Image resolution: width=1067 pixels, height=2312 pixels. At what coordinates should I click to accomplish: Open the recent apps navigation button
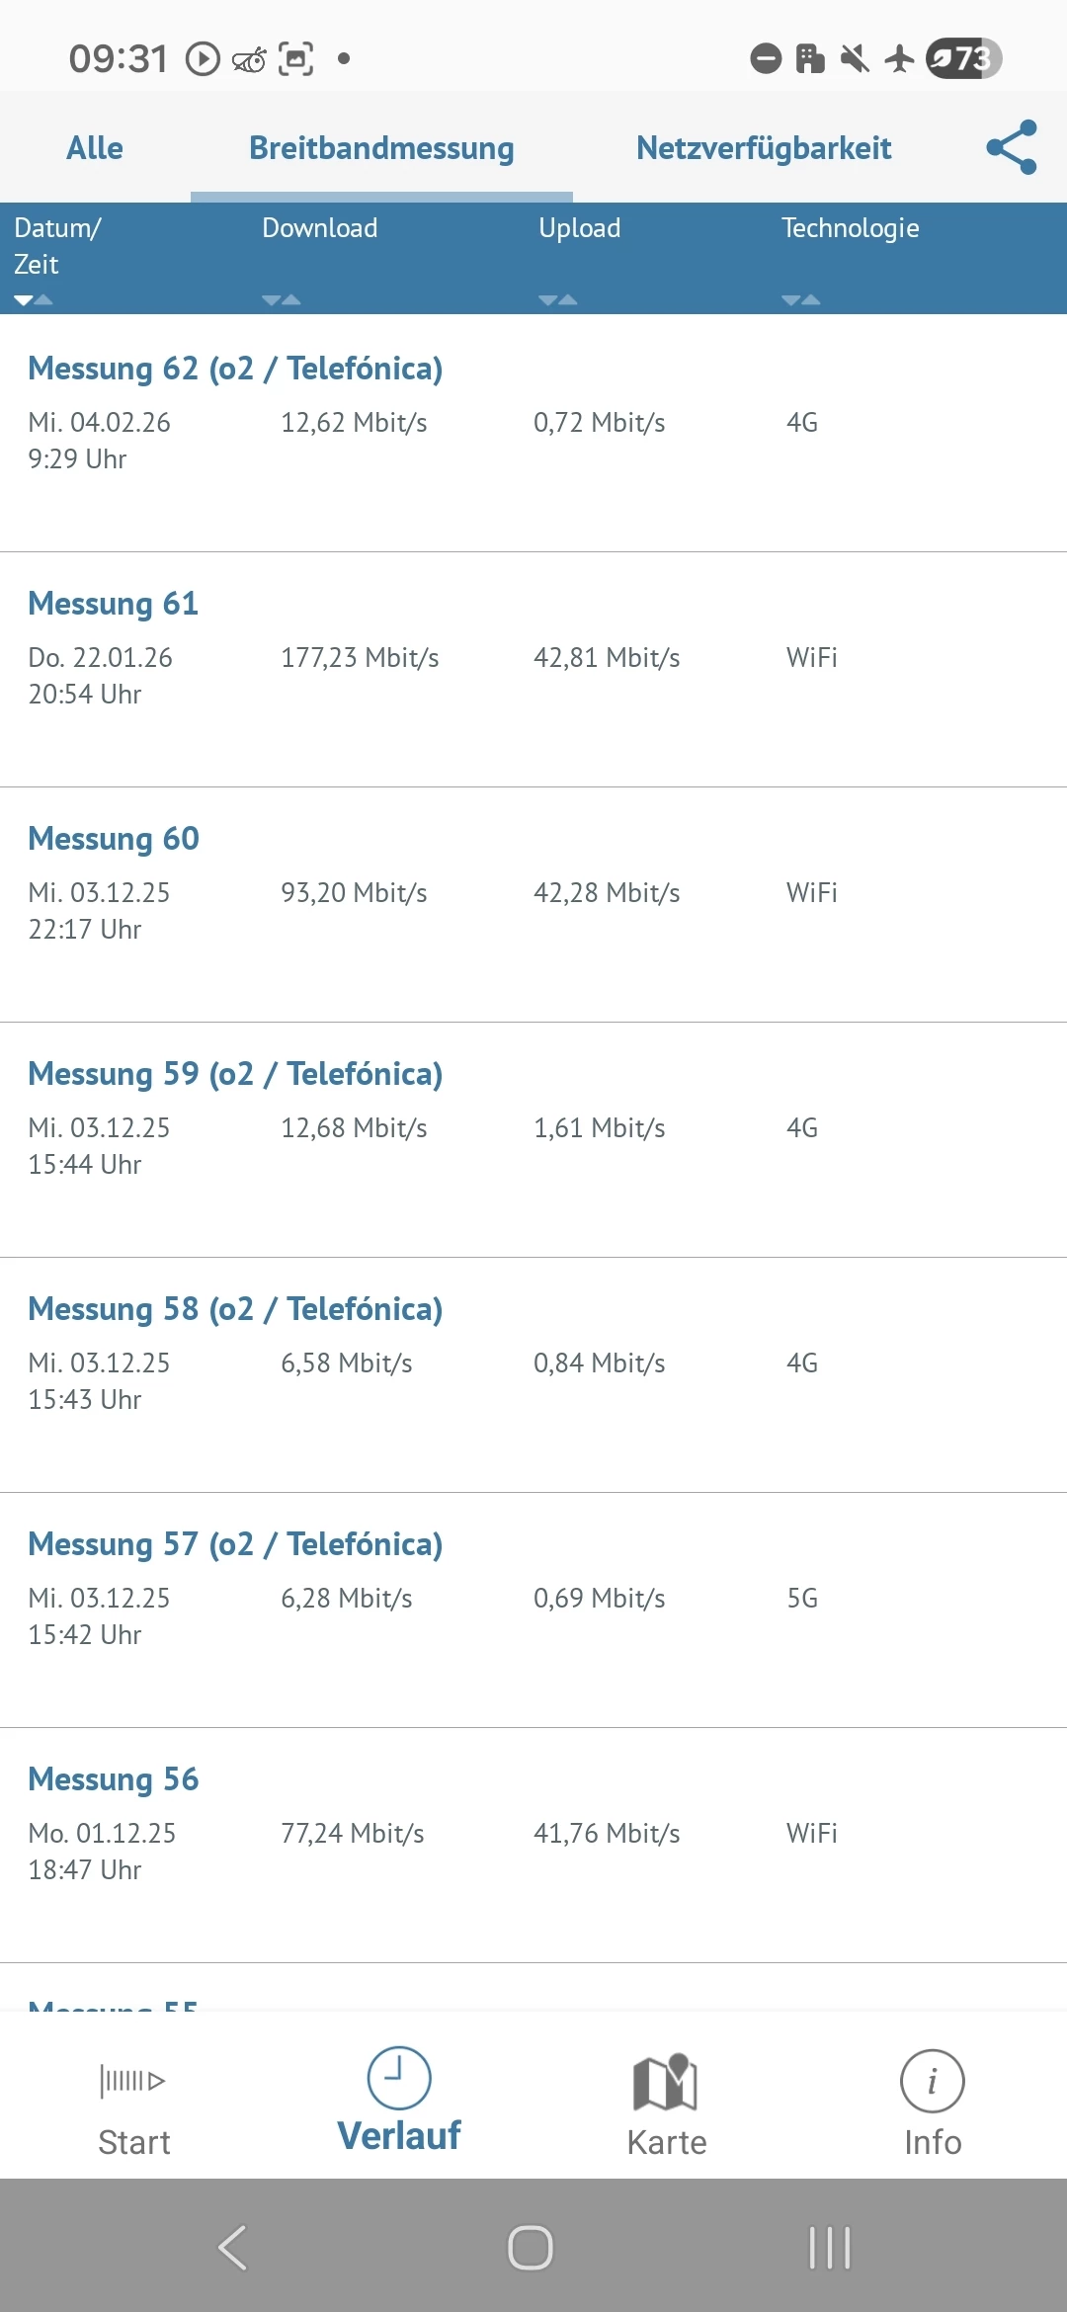(x=830, y=2248)
